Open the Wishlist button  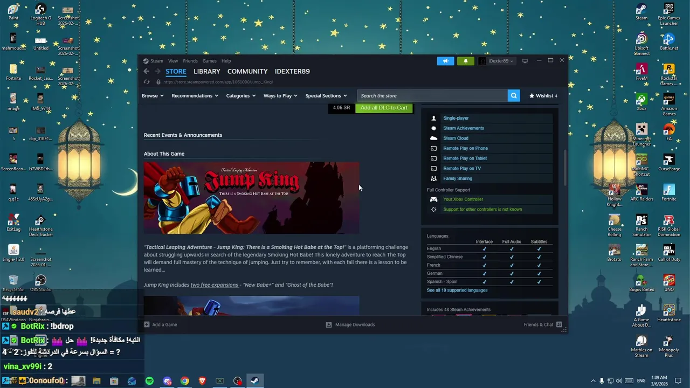click(543, 95)
